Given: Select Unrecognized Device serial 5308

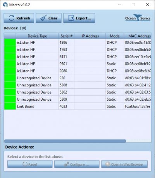Looking at the screenshot, I should [x=77, y=85].
